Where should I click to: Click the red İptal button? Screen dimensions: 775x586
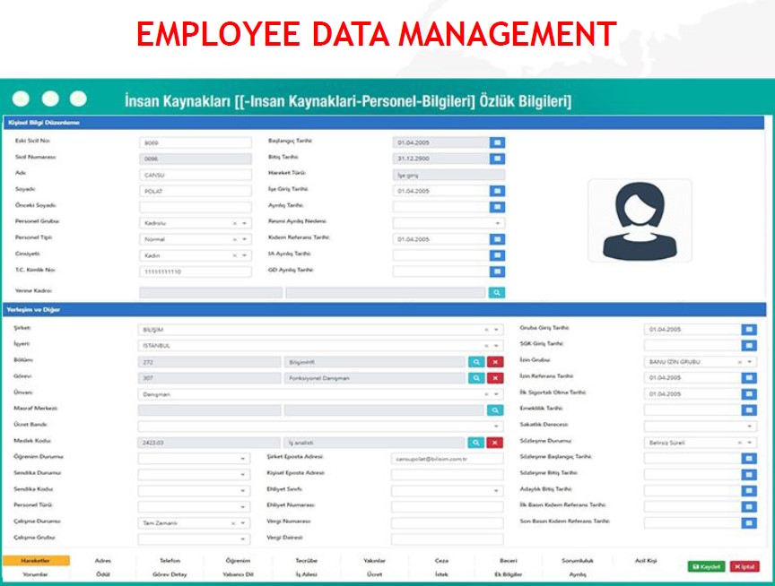click(745, 567)
